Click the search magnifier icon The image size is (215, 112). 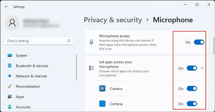(x=69, y=41)
